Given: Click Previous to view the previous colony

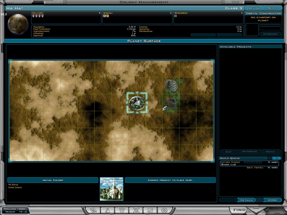Looking at the screenshot, I should pos(254,8).
